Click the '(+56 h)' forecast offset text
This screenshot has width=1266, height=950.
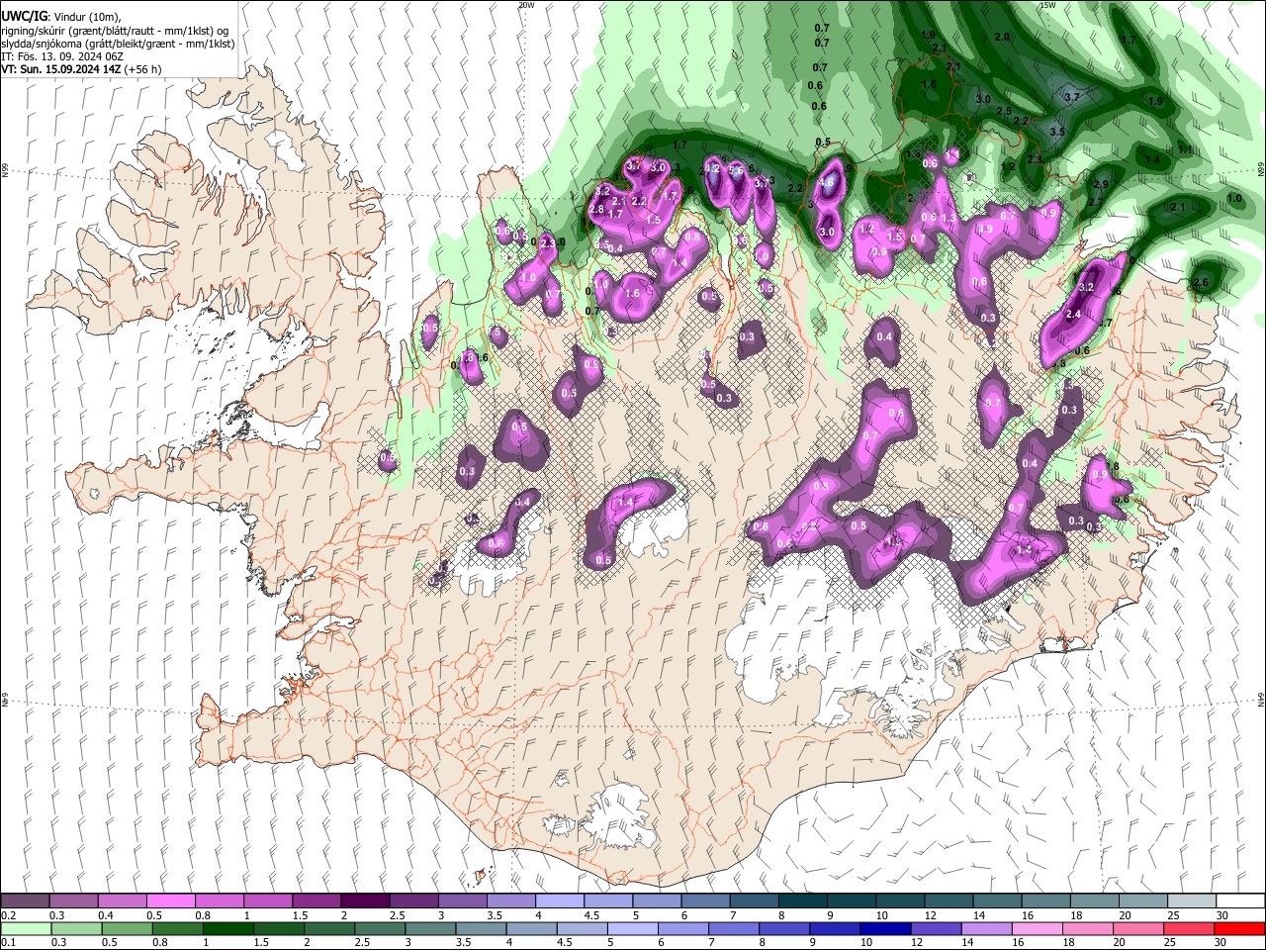point(143,69)
